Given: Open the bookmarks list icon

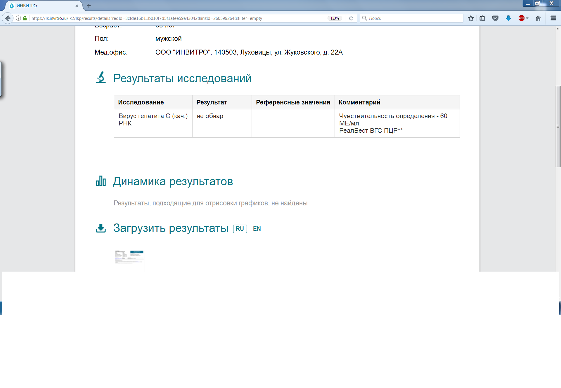Looking at the screenshot, I should [482, 18].
